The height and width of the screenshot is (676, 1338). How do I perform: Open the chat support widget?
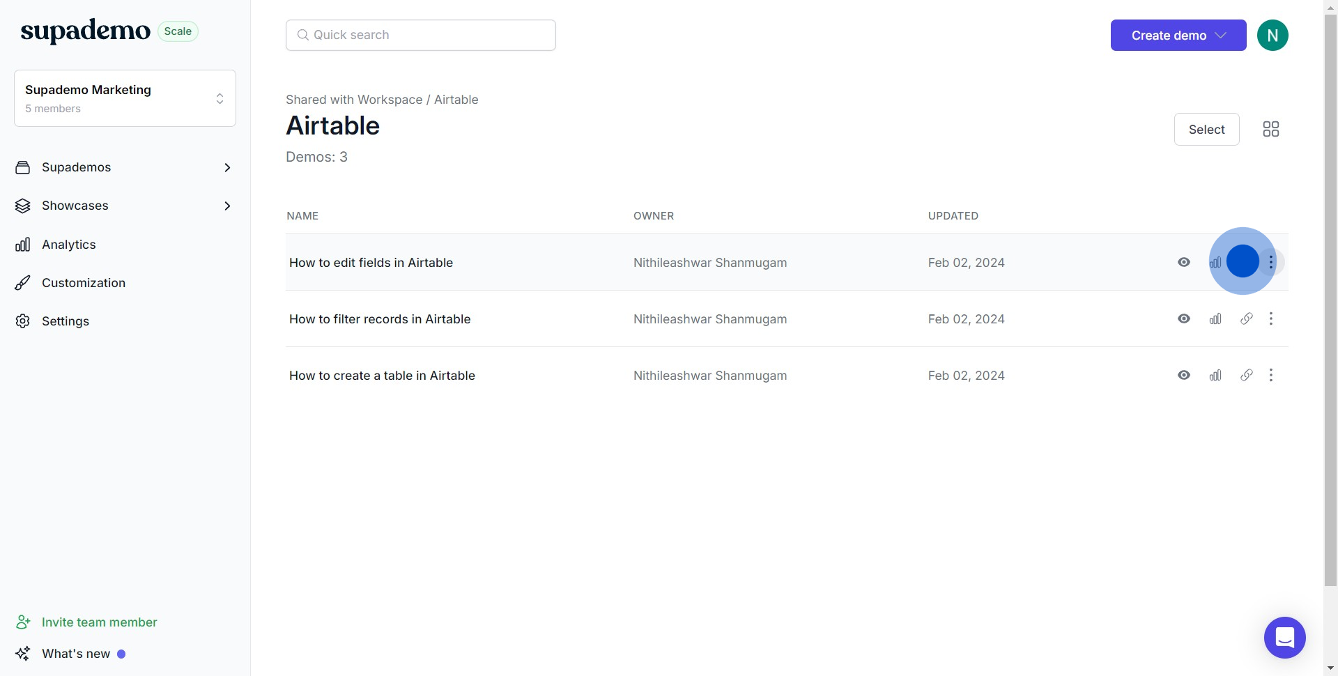1284,638
